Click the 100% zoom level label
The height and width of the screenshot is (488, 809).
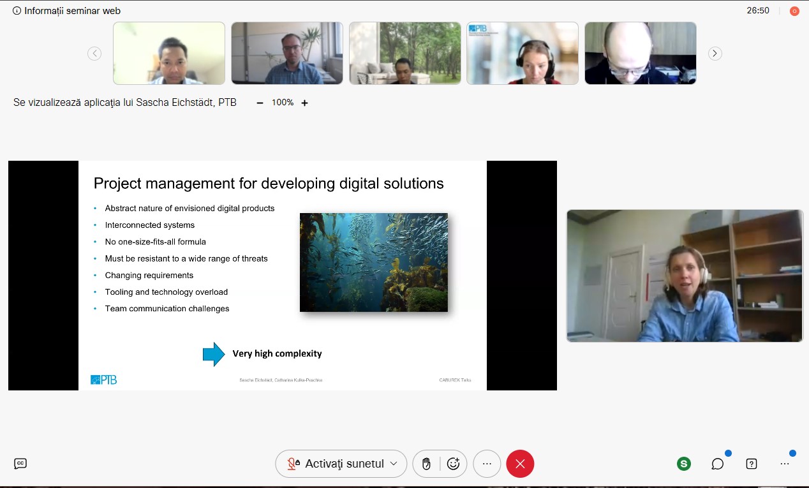pos(283,103)
